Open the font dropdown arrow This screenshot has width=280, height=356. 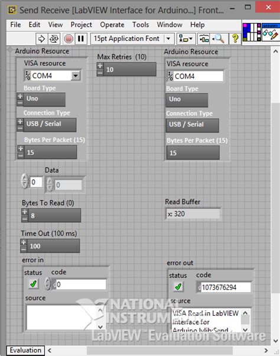click(168, 39)
